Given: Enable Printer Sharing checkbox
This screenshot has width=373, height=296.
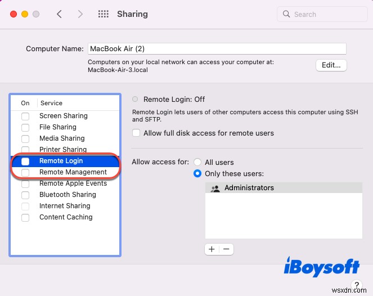Looking at the screenshot, I should coord(25,150).
